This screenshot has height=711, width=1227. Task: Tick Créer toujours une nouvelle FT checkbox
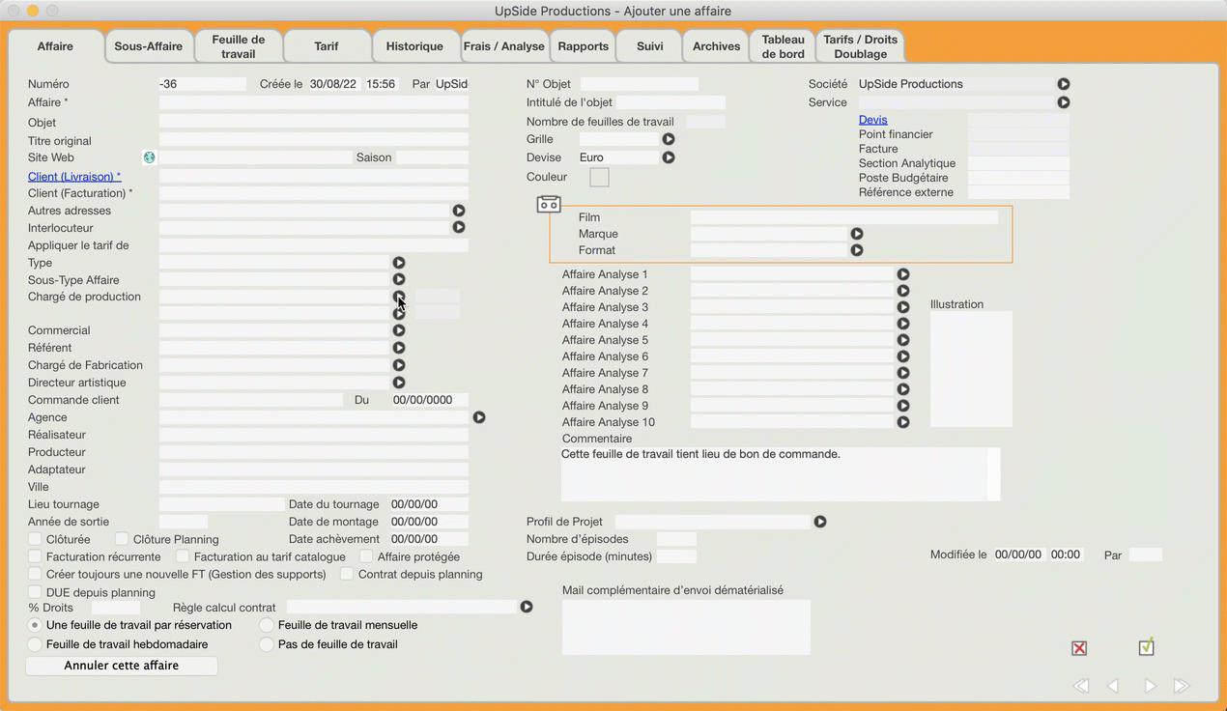[x=35, y=574]
